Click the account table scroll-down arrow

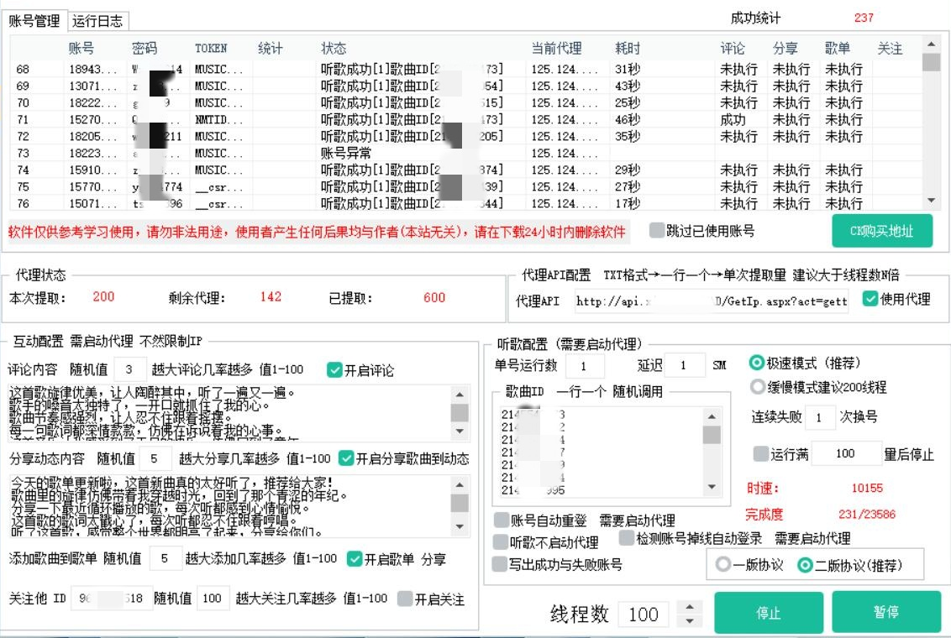931,201
